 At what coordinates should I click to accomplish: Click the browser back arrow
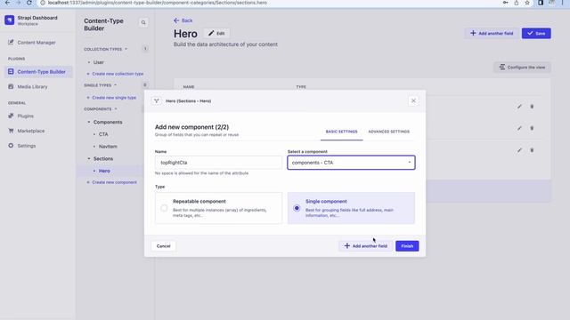click(x=7, y=3)
